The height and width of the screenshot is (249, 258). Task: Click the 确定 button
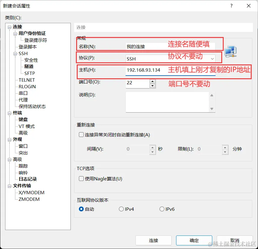tap(194, 241)
